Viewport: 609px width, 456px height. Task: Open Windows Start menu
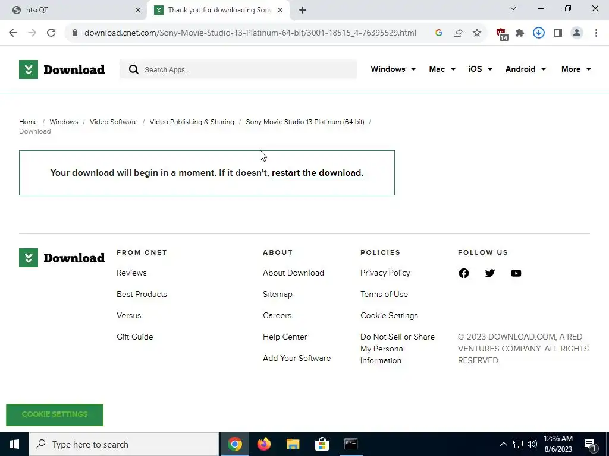(x=14, y=444)
